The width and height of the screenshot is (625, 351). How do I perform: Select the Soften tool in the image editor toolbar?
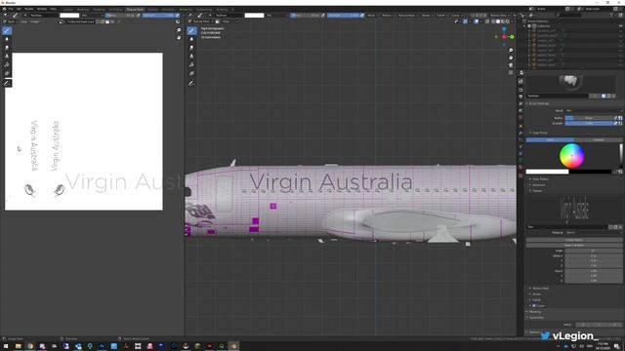(x=7, y=39)
